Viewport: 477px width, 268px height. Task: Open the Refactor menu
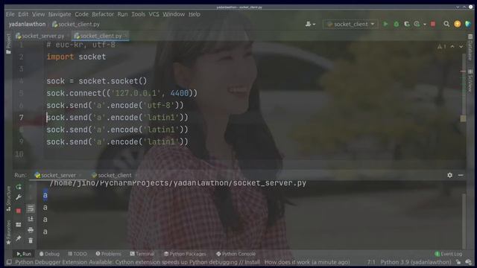click(103, 14)
